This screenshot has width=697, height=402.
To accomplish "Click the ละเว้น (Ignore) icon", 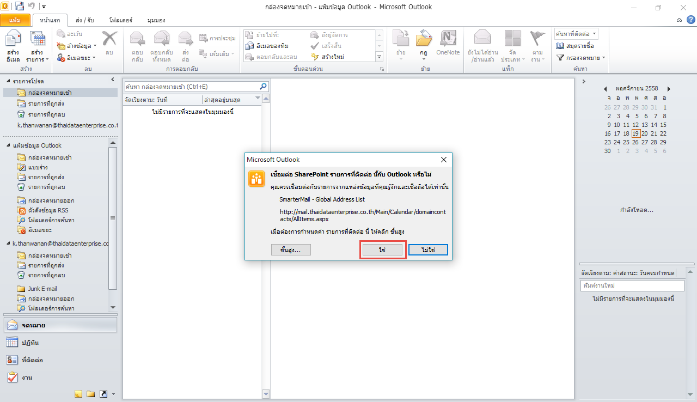I will coord(61,34).
